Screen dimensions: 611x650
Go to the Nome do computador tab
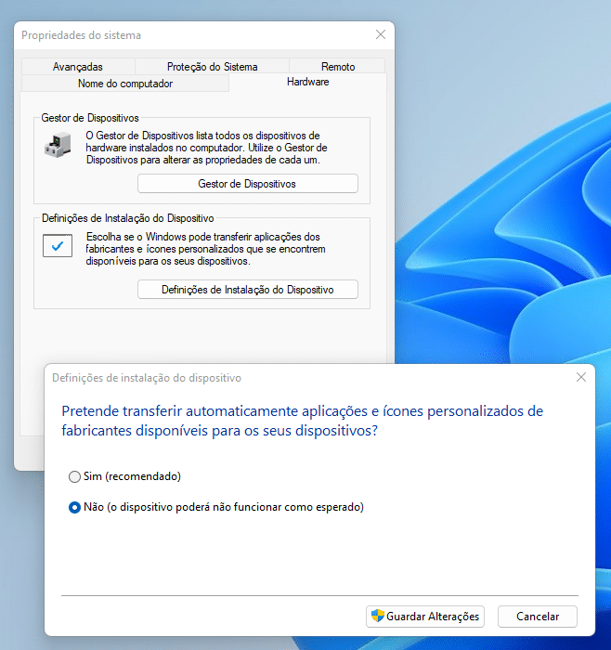pos(125,84)
